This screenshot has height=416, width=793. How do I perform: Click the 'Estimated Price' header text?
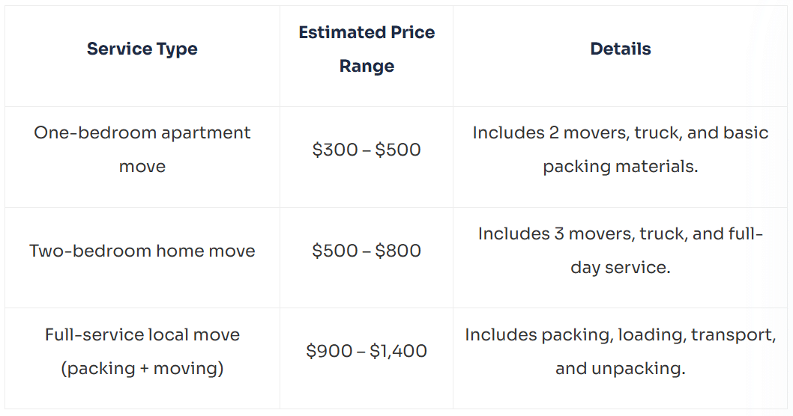tap(367, 32)
